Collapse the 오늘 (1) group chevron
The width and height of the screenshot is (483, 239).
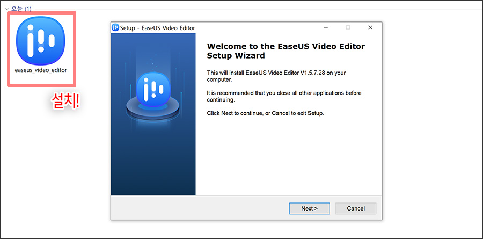(x=6, y=9)
